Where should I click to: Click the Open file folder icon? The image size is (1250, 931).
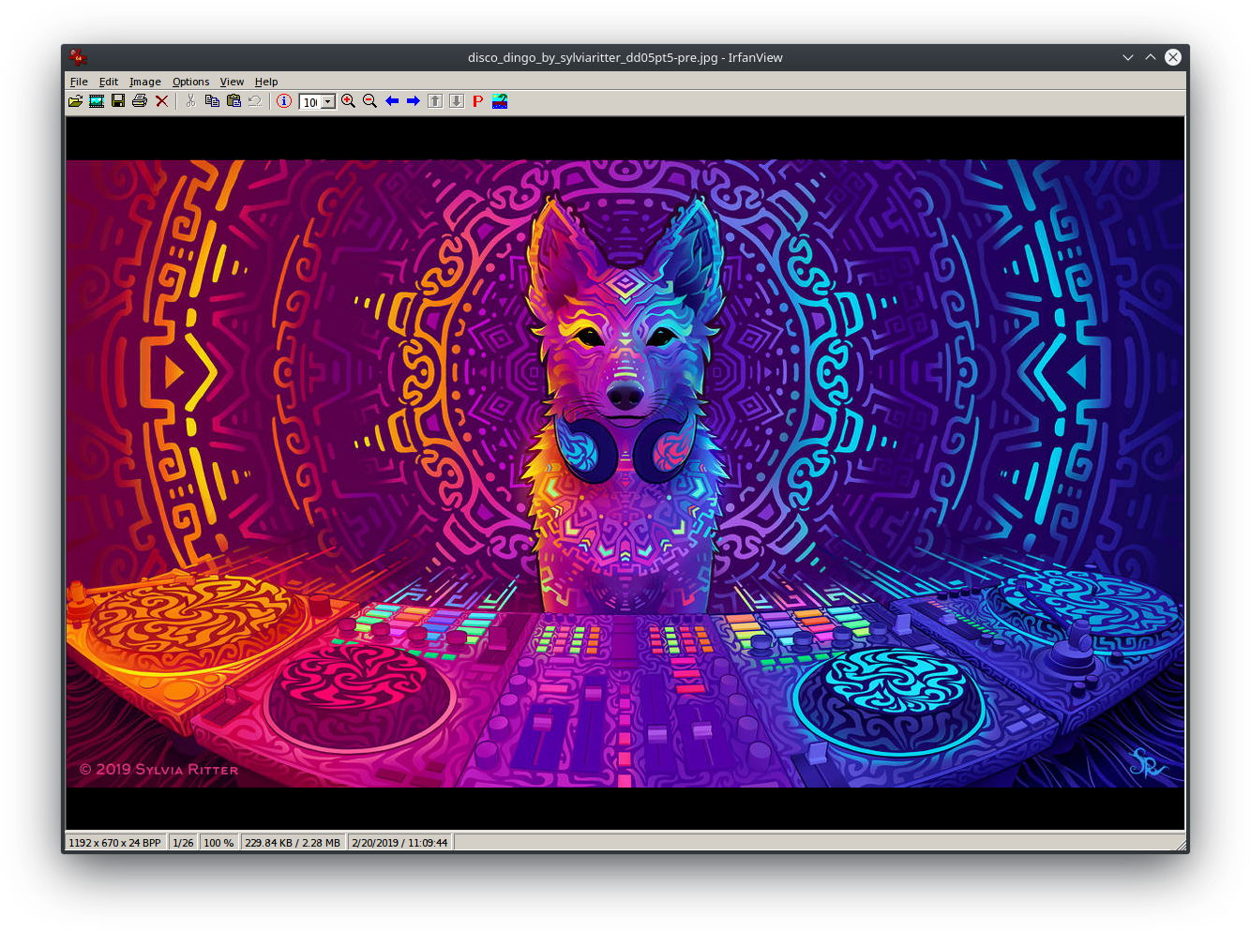[x=75, y=101]
